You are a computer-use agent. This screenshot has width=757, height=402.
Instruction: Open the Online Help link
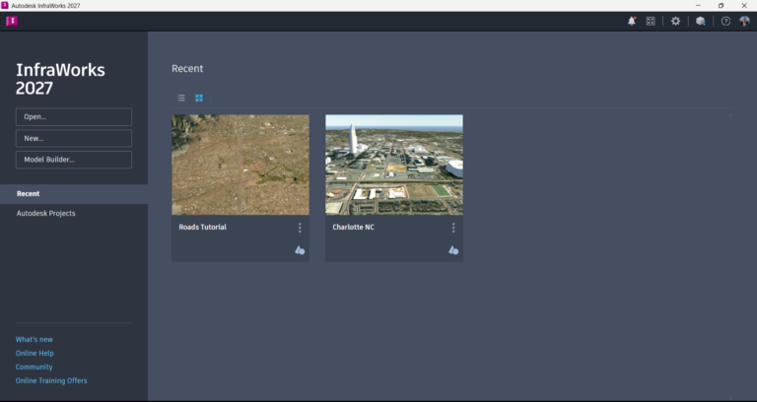click(x=34, y=354)
